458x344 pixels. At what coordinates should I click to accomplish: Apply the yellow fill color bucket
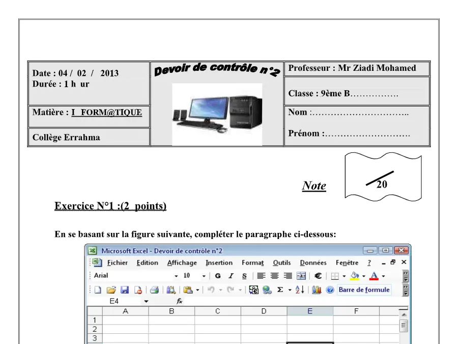[x=354, y=276]
